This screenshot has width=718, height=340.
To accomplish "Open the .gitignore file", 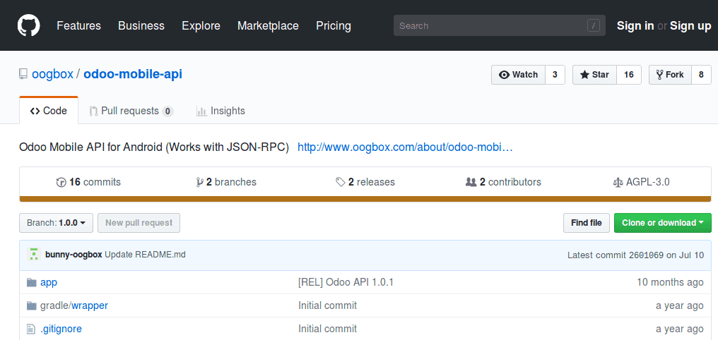I will (x=61, y=329).
